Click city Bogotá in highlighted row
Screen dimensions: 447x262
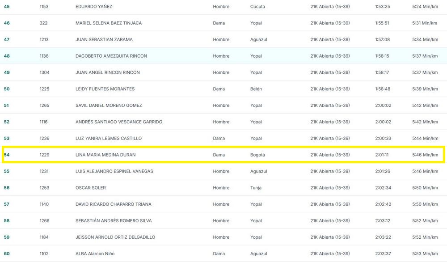(257, 155)
